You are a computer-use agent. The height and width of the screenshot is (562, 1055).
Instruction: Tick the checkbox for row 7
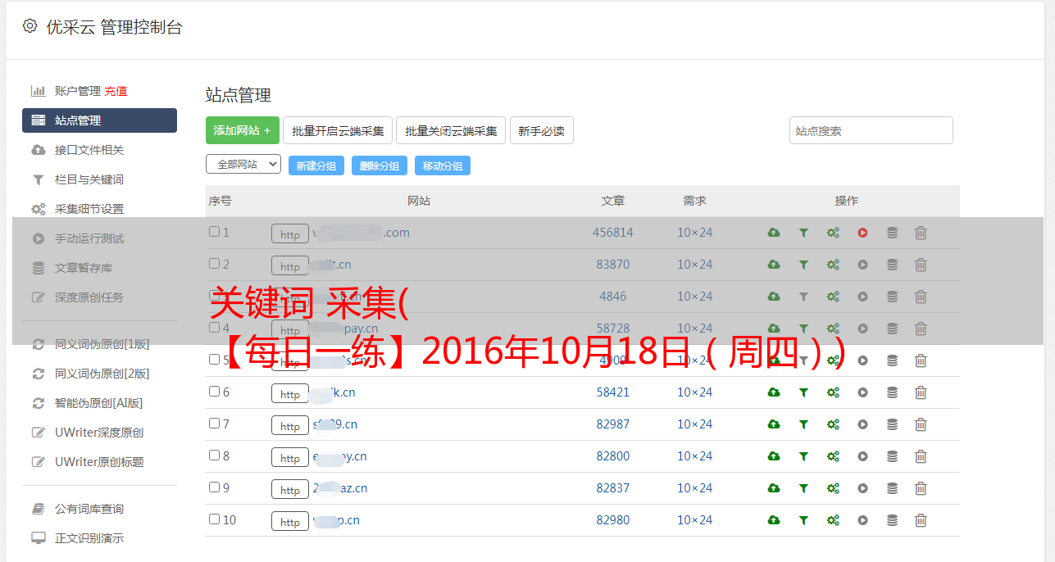(x=214, y=424)
